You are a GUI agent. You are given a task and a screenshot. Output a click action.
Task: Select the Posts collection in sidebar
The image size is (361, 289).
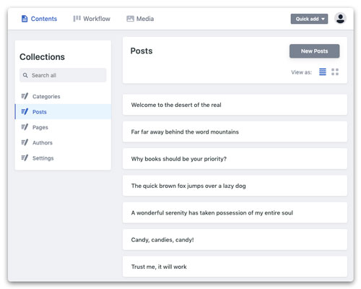pyautogui.click(x=63, y=112)
